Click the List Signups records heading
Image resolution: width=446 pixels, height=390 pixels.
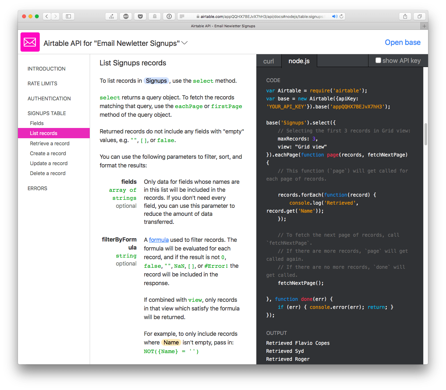[133, 63]
